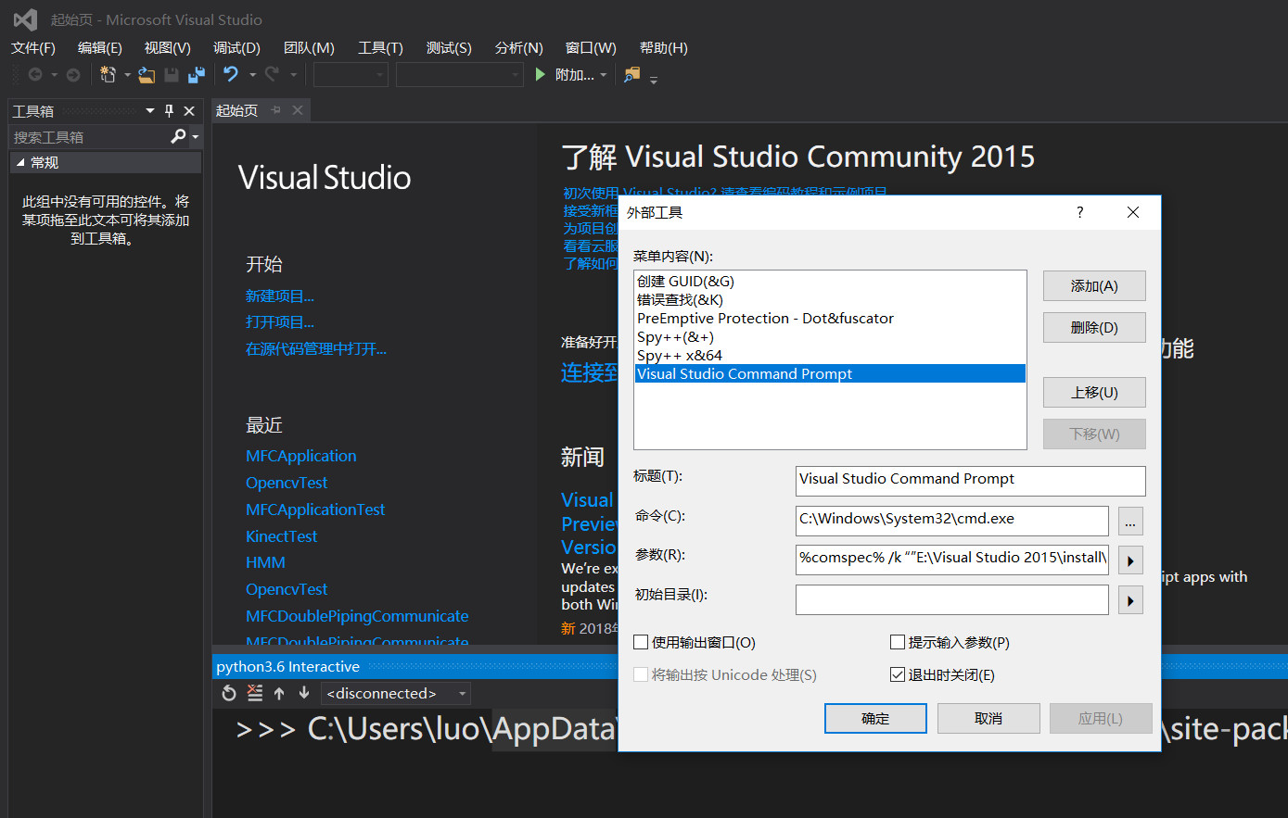Open a new project via the 新建项目 link

point(280,296)
